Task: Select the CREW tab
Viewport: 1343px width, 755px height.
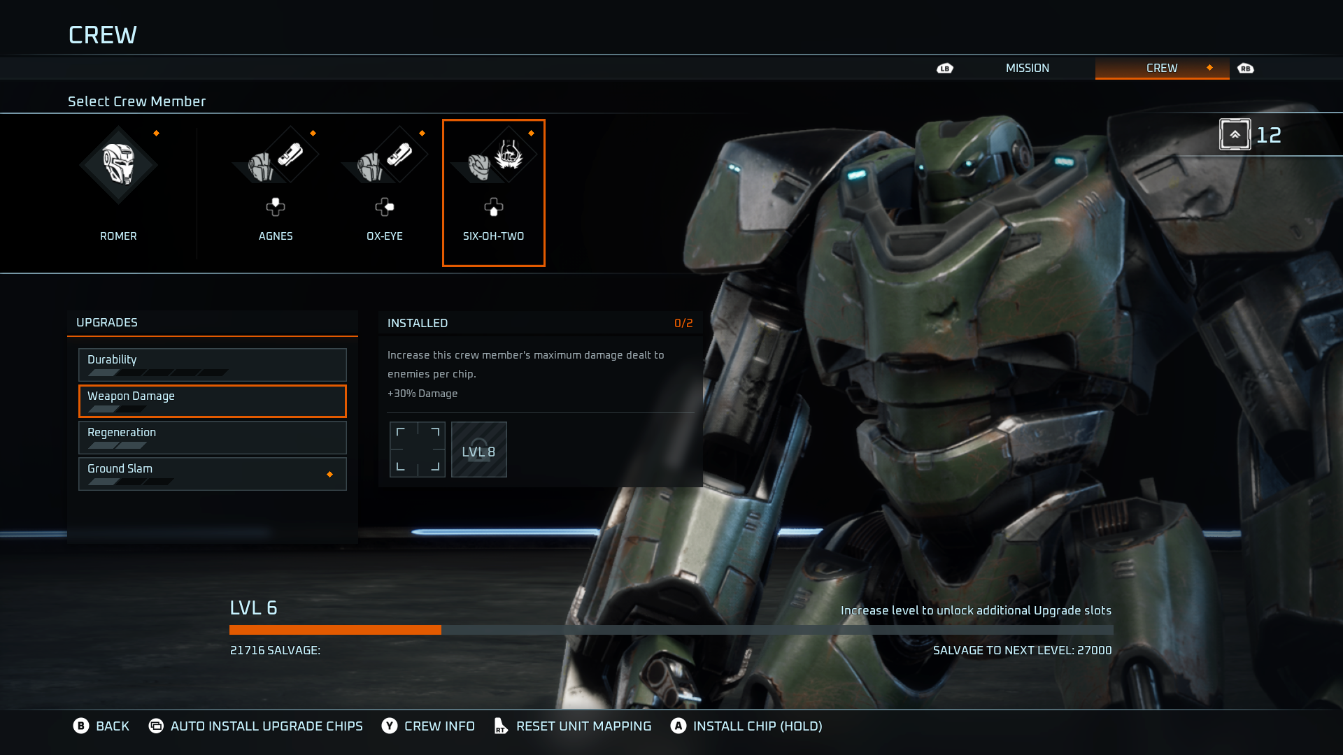Action: 1160,68
